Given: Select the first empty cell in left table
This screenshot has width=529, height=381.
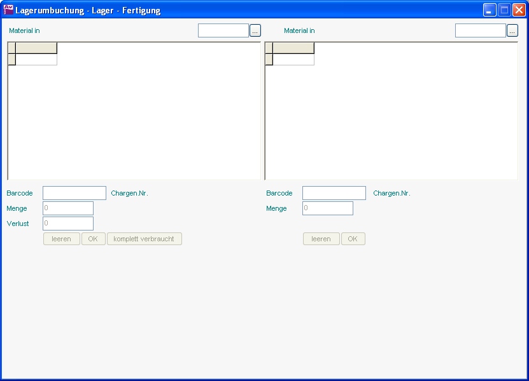Looking at the screenshot, I should tap(36, 60).
